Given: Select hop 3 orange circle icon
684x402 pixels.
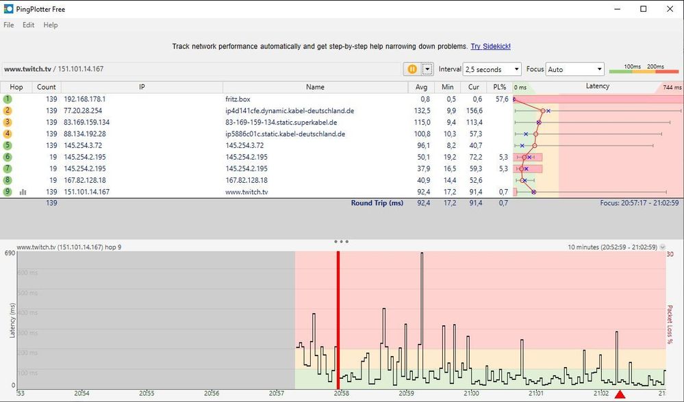Looking at the screenshot, I should click(x=8, y=122).
